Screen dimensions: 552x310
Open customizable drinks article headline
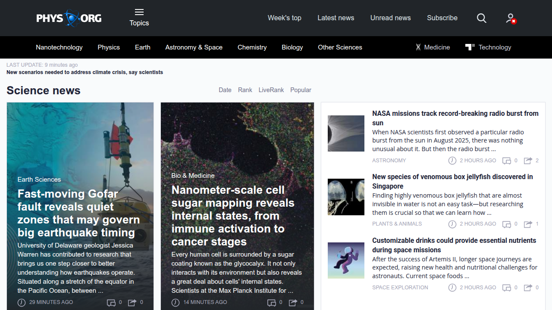click(454, 245)
